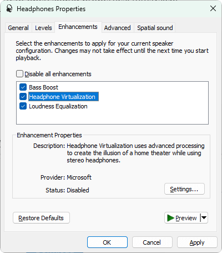Select the Spatial sound tab

155,28
